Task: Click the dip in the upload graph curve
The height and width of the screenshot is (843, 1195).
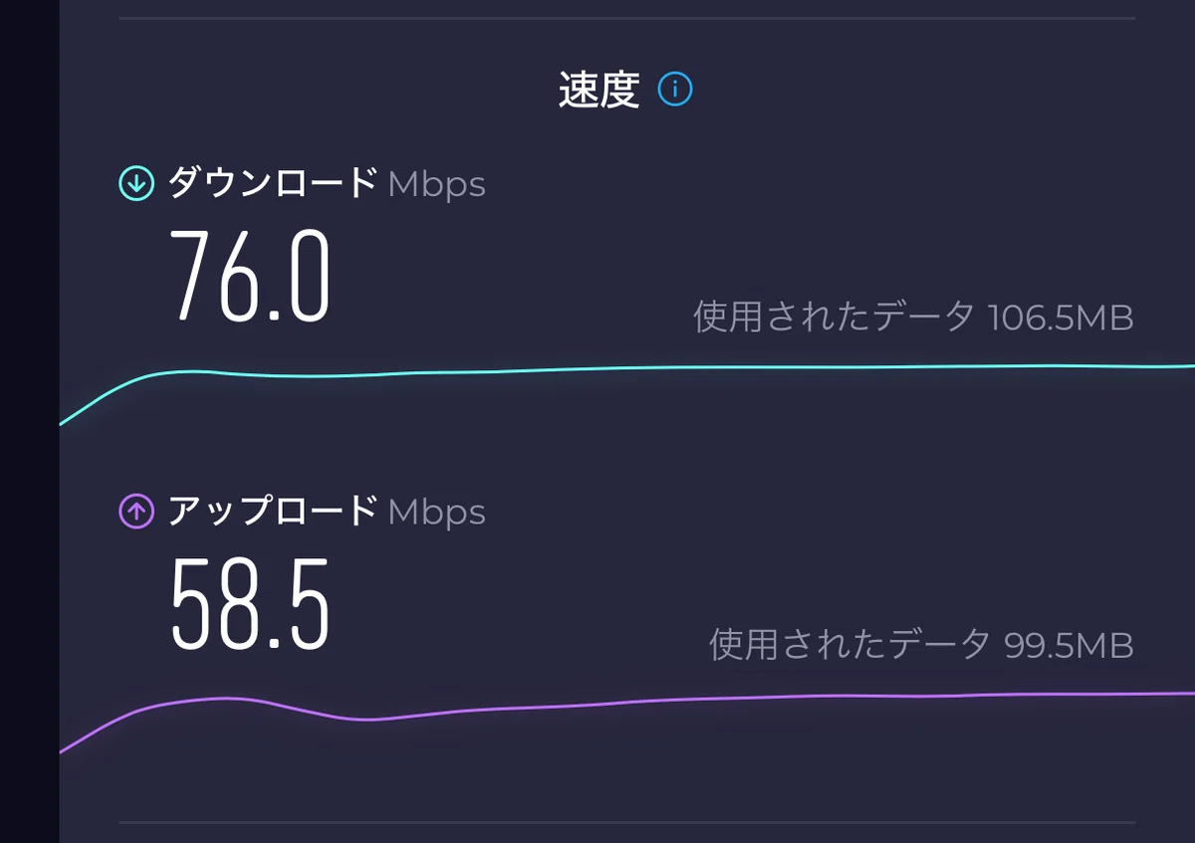Action: pos(368,719)
